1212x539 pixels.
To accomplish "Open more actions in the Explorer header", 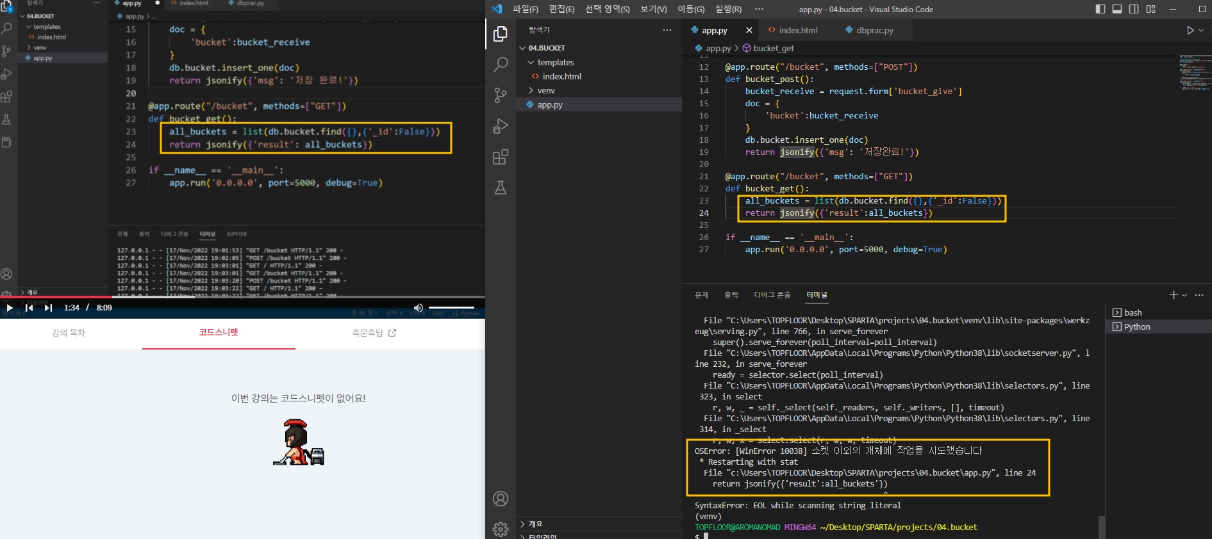I will 667,30.
